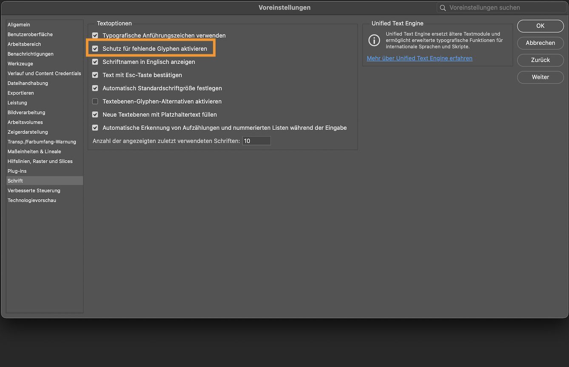Click the Voreinstellungen dialog title
Screen dimensions: 569x367
pyautogui.click(x=284, y=8)
